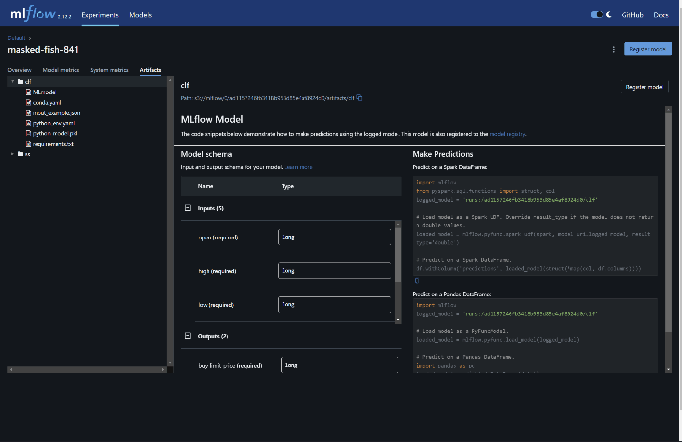Open the Learn more schema link
This screenshot has height=442, width=682.
click(x=299, y=167)
